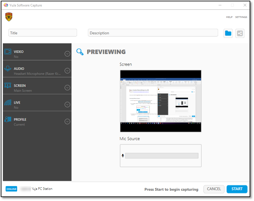Minimize the YuJa Software Capture window
This screenshot has height=201, width=254.
tap(220, 5)
